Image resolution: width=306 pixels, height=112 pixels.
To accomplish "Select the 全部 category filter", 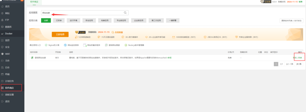I will pyautogui.click(x=46, y=20).
